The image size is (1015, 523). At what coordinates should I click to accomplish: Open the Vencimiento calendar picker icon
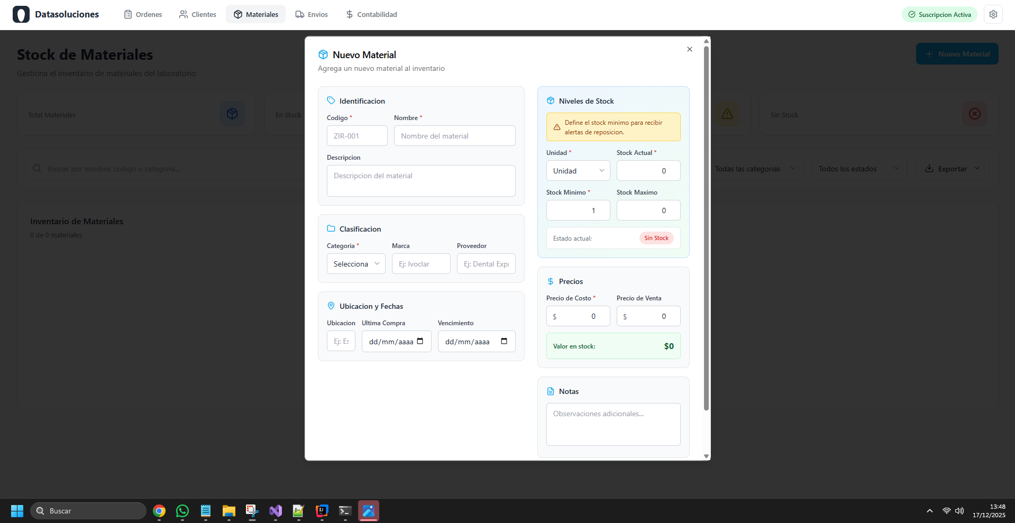504,341
